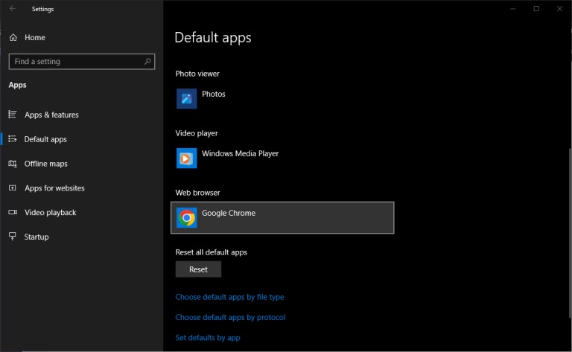Click the Settings window title text
Image resolution: width=572 pixels, height=352 pixels.
(x=42, y=9)
